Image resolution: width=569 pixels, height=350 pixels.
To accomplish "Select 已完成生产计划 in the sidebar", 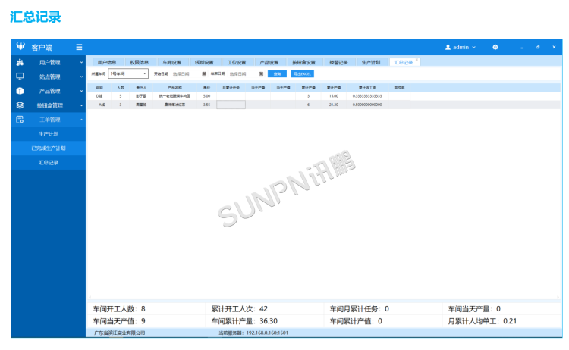I will tap(49, 148).
